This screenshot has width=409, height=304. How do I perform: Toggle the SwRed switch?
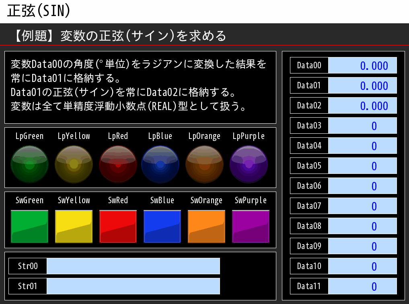118,226
